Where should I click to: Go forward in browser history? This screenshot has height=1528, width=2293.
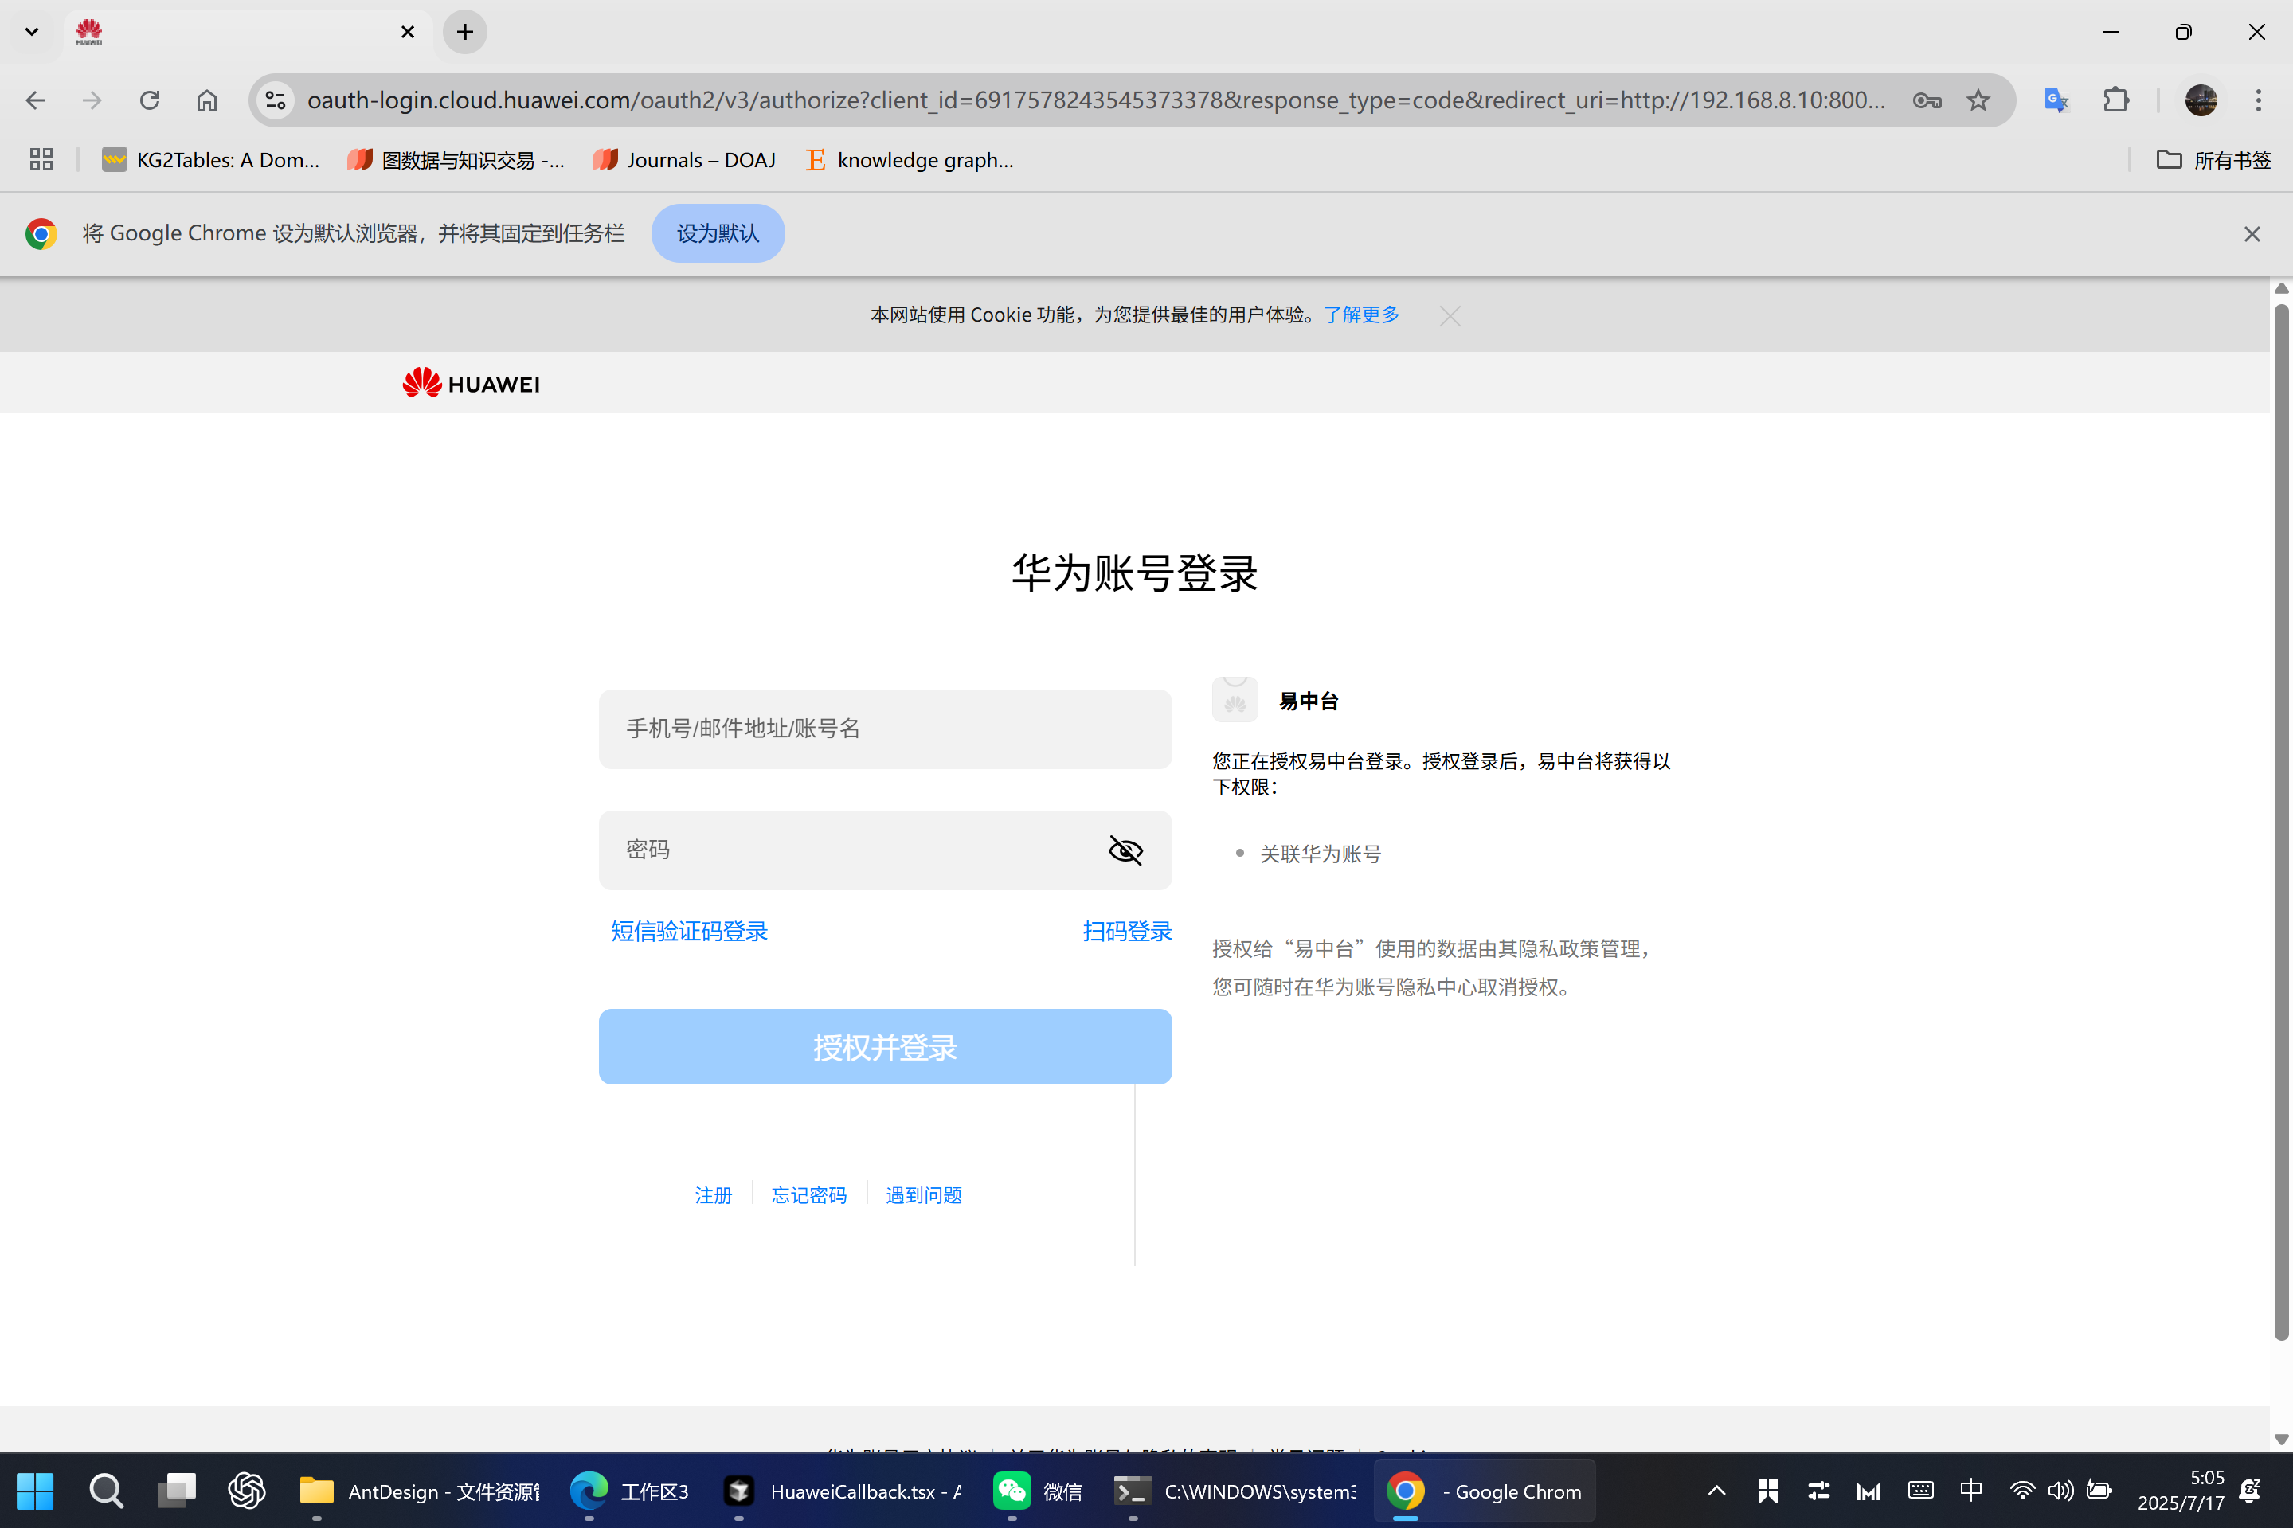(92, 100)
